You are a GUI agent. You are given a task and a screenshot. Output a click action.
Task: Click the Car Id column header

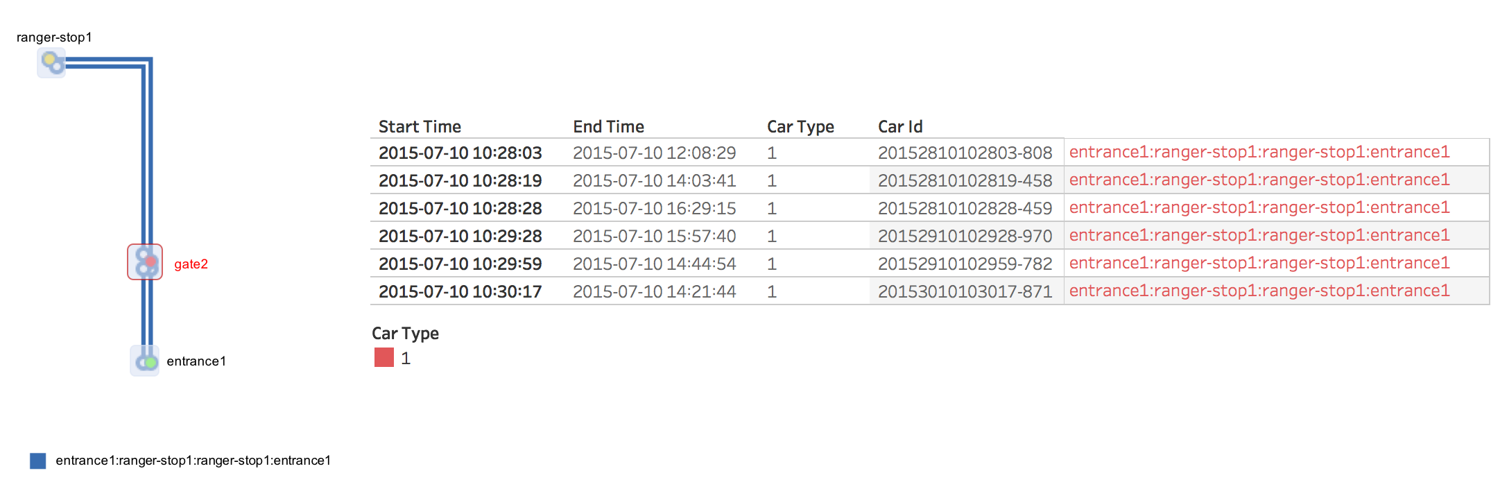coord(900,127)
